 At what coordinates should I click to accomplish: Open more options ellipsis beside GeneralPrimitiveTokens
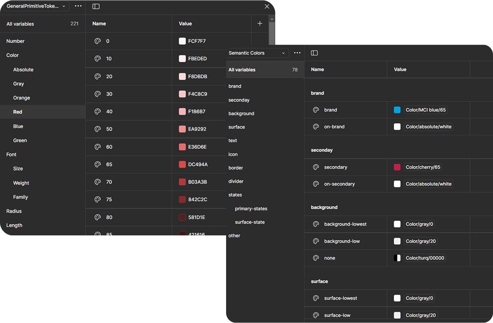click(78, 6)
